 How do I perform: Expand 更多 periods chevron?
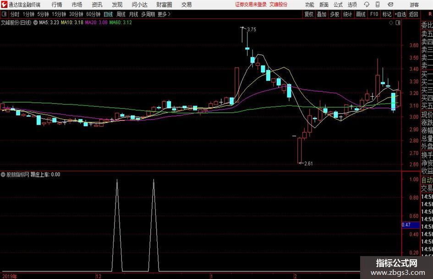(164, 14)
